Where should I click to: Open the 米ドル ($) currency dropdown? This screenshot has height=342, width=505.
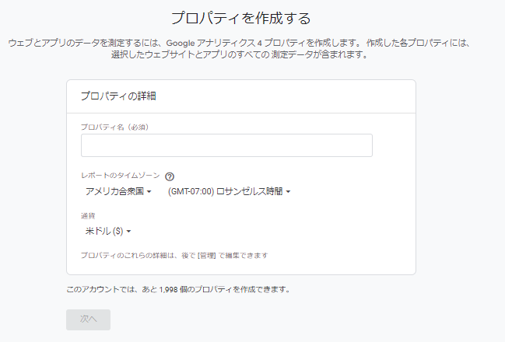click(x=108, y=231)
